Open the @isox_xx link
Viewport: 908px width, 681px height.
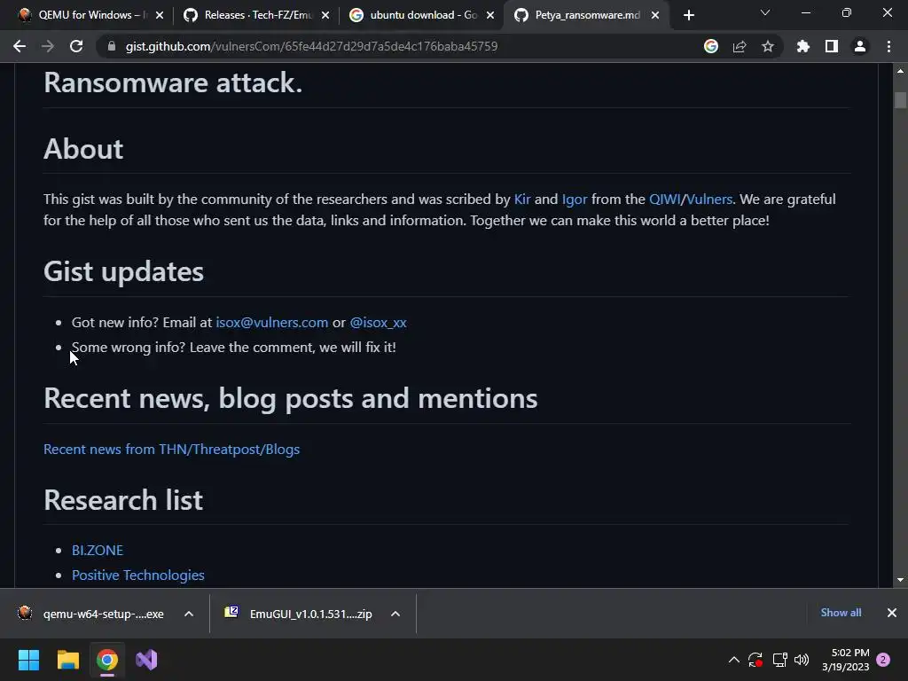pos(378,323)
